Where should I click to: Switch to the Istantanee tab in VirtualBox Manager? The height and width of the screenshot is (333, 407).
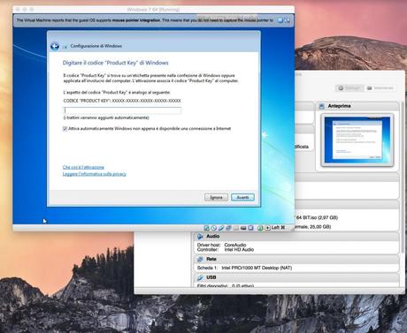[380, 88]
